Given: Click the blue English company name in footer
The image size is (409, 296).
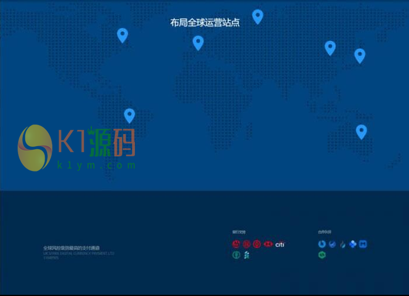Looking at the screenshot, I should (79, 253).
